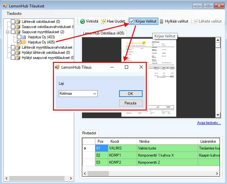Click the preview scrollbar up arrow
The width and height of the screenshot is (227, 184).
tap(218, 40)
